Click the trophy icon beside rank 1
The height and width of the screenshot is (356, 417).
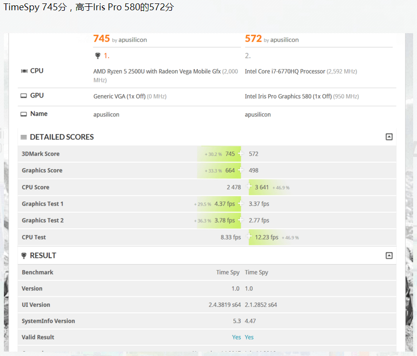97,56
